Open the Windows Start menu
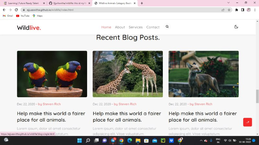Screen dimensions: 259x145 79,140
